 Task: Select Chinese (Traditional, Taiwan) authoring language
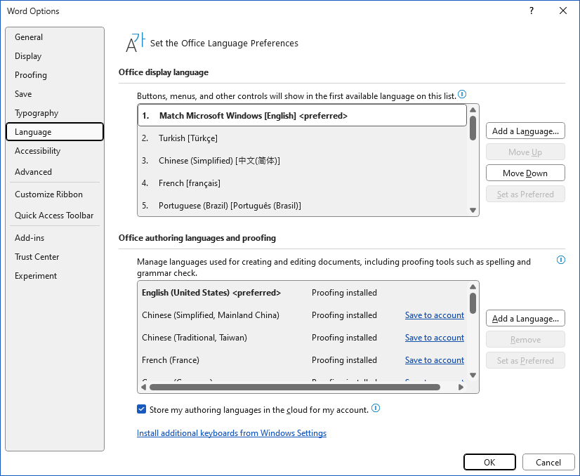(x=302, y=338)
